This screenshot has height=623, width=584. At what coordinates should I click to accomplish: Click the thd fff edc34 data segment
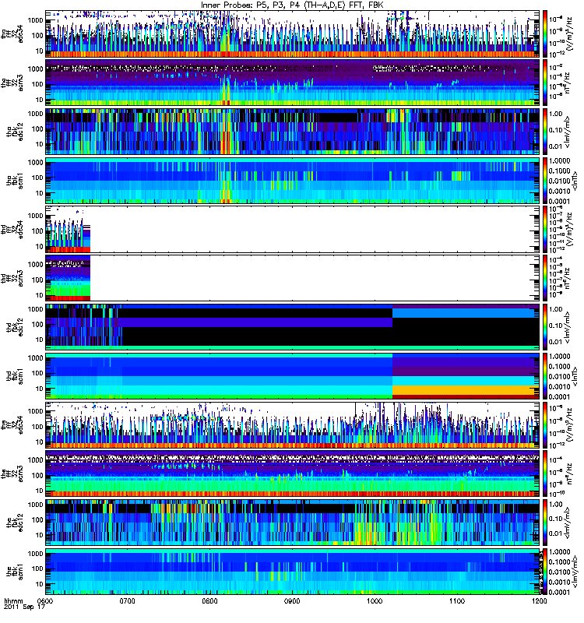tap(68, 235)
